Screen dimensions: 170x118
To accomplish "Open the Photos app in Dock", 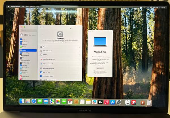I will pos(58,102).
